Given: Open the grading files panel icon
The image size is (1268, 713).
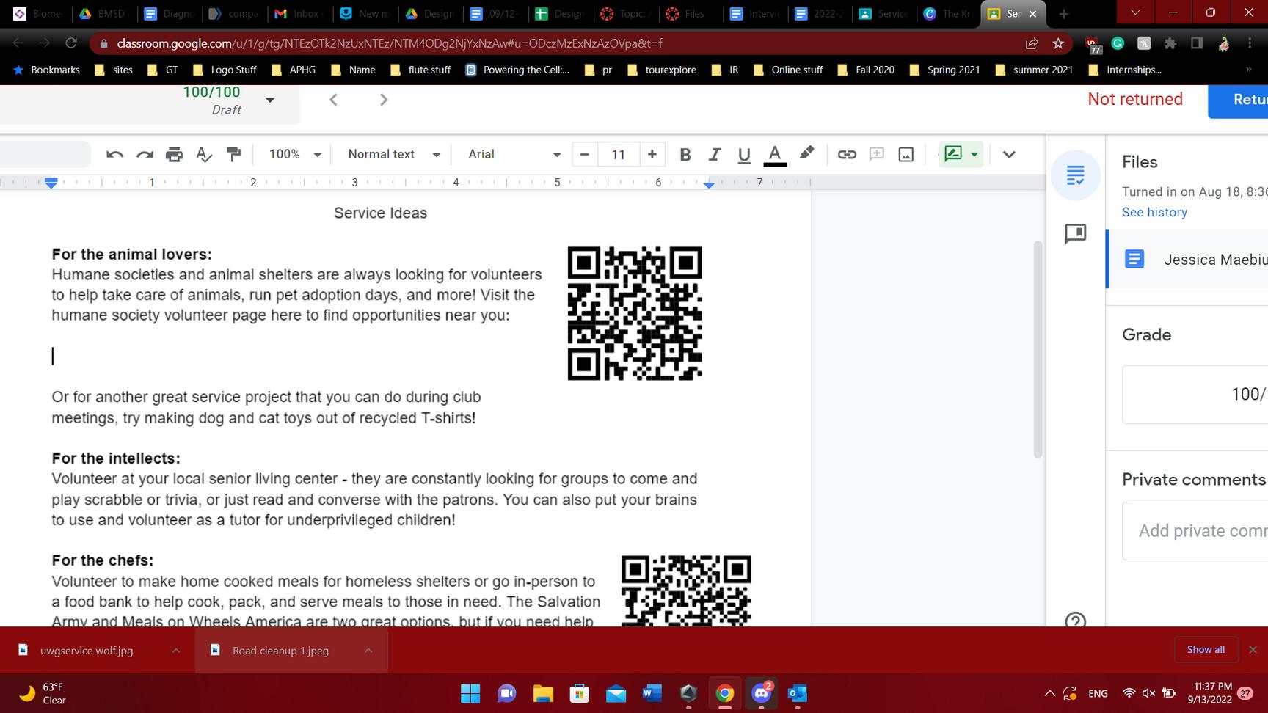Looking at the screenshot, I should pos(1076,175).
